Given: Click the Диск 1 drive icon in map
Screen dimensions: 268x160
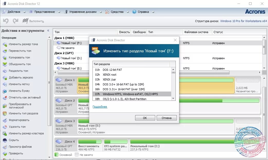Looking at the screenshot, I should [x=59, y=80].
